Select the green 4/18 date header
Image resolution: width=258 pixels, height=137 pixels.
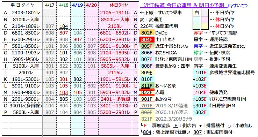click(x=64, y=5)
